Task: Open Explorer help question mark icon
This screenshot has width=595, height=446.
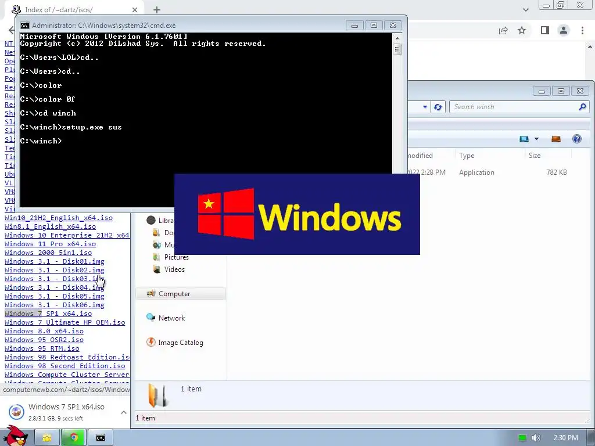Action: pos(577,139)
